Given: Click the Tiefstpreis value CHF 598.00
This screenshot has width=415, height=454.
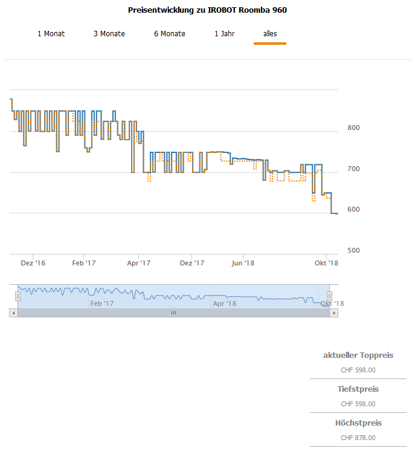Looking at the screenshot, I should (x=358, y=404).
